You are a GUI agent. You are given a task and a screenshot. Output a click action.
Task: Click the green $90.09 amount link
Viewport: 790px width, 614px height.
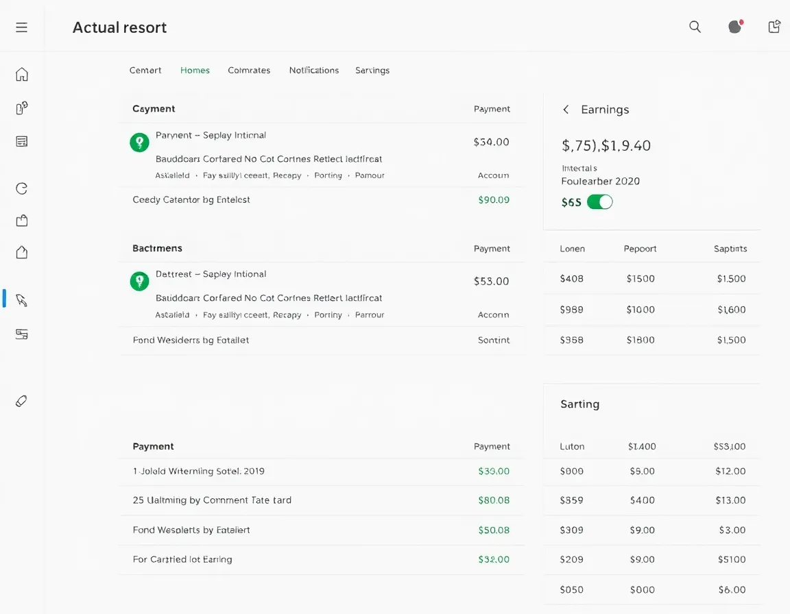(x=493, y=199)
